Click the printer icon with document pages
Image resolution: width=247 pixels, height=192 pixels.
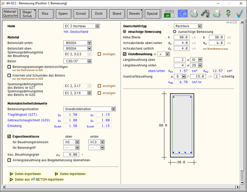(194, 13)
